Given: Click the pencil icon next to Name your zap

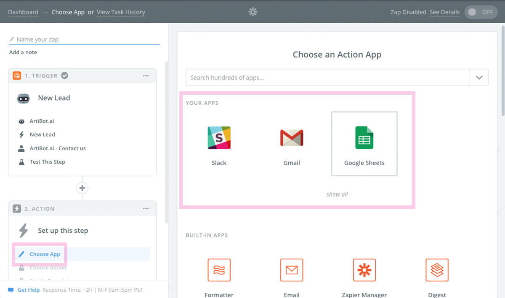Looking at the screenshot, I should point(12,40).
